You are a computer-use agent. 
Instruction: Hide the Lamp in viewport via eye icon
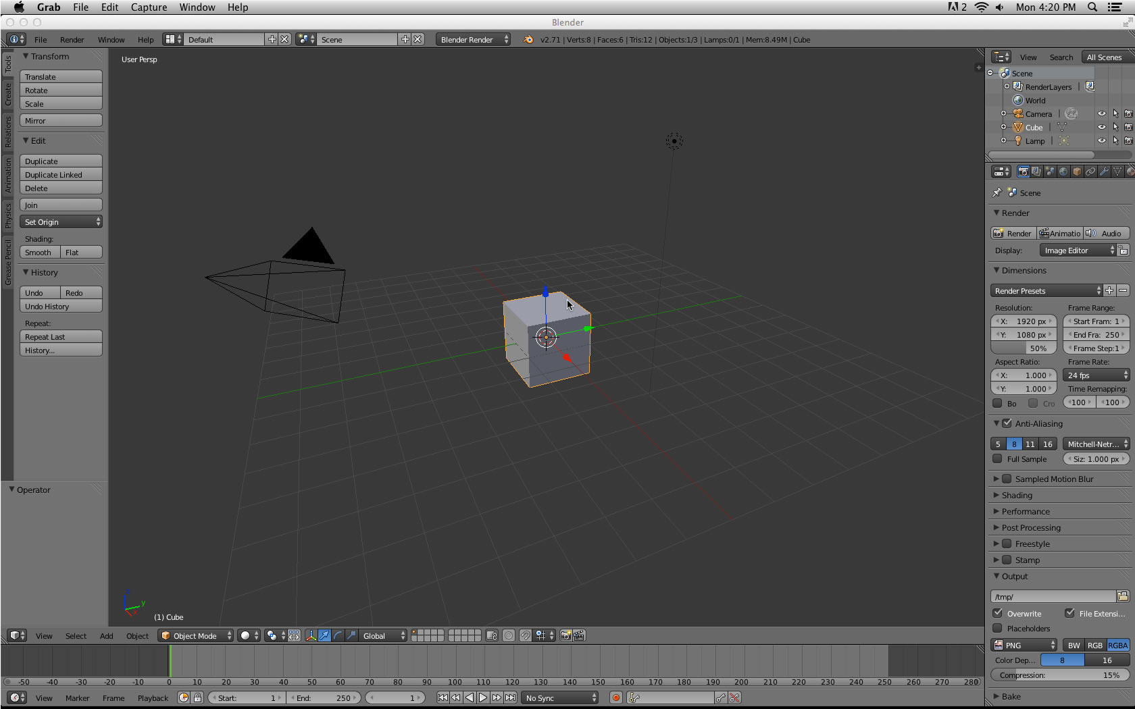click(1102, 140)
